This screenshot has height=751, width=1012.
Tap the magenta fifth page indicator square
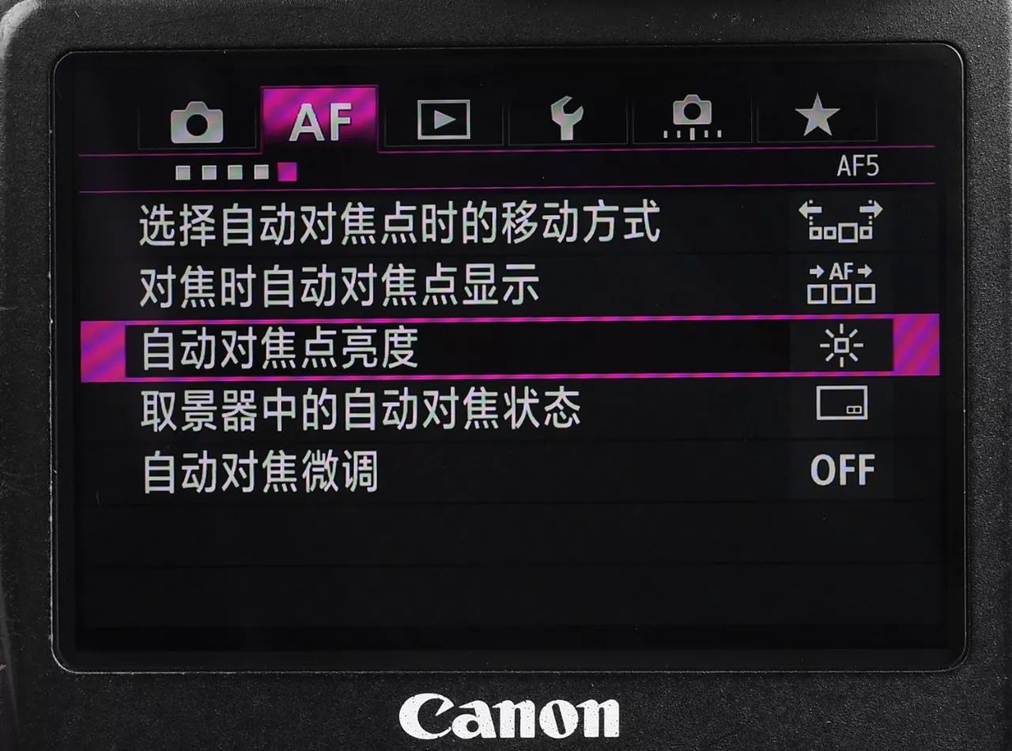tap(287, 172)
